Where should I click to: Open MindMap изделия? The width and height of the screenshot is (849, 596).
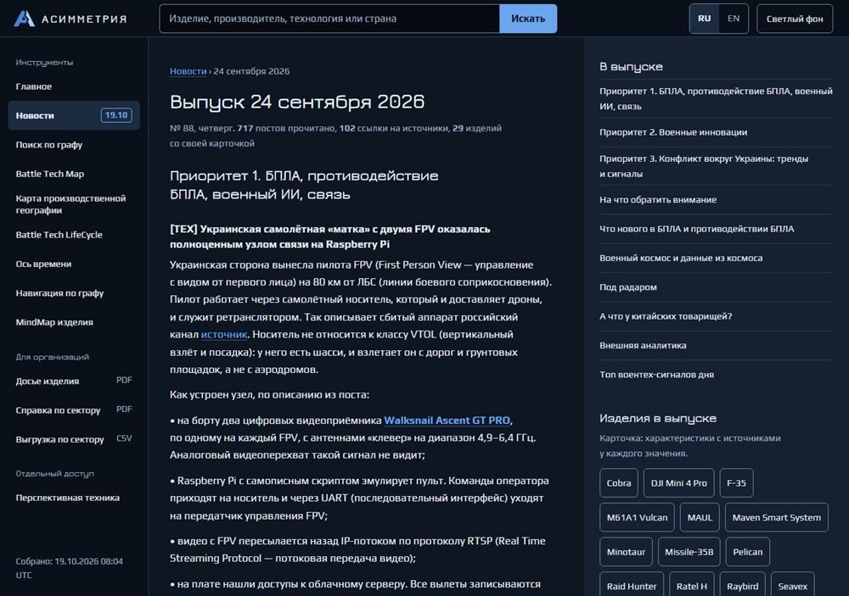click(74, 322)
